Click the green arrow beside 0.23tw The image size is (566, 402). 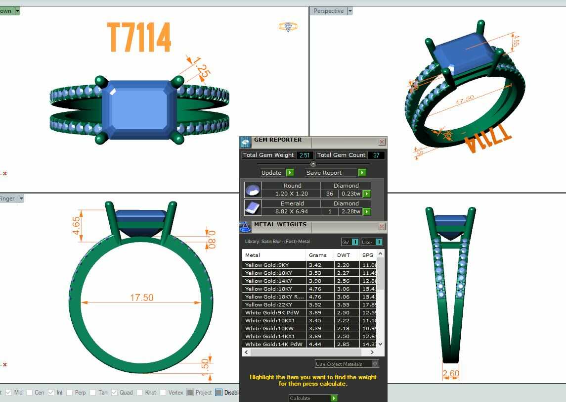[x=367, y=194]
